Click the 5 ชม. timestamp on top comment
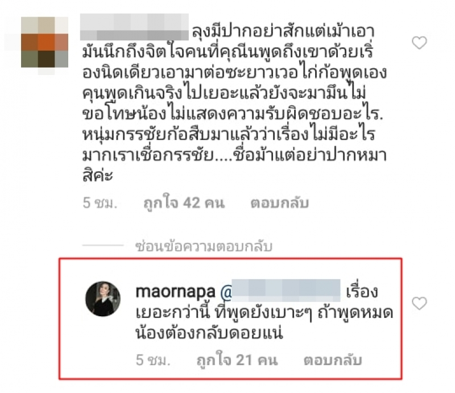The image size is (455, 393). pos(100,203)
